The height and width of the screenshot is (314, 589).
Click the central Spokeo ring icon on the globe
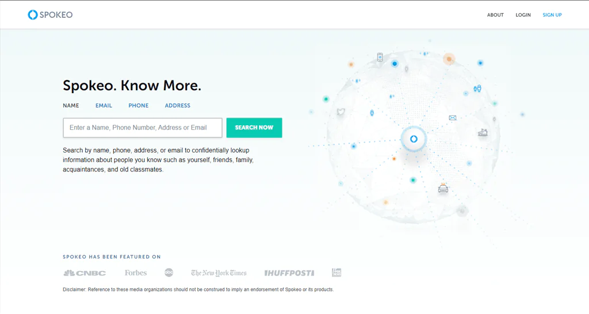click(413, 139)
